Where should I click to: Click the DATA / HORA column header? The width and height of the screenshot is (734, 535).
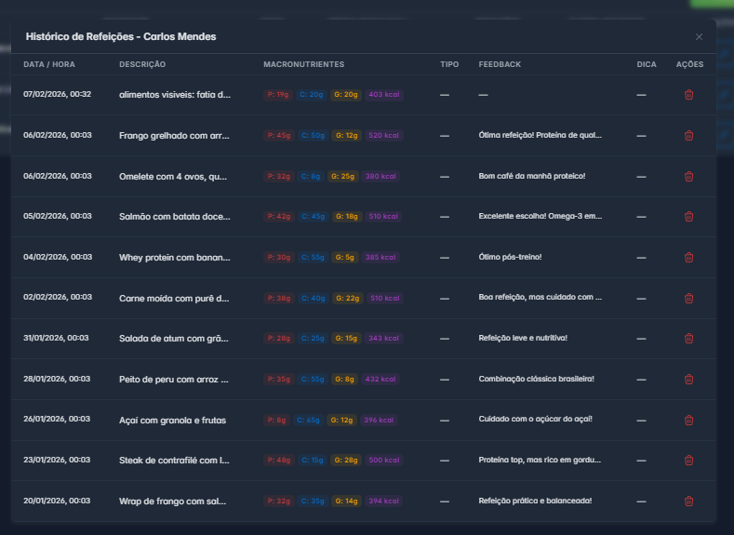[x=49, y=64]
